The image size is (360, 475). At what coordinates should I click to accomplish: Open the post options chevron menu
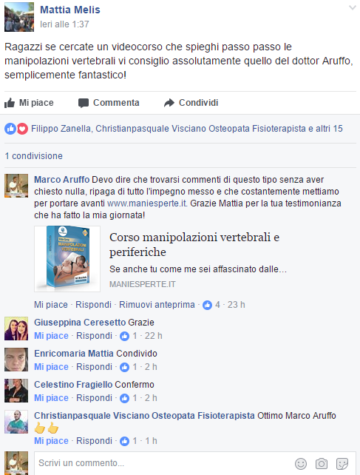click(352, 8)
